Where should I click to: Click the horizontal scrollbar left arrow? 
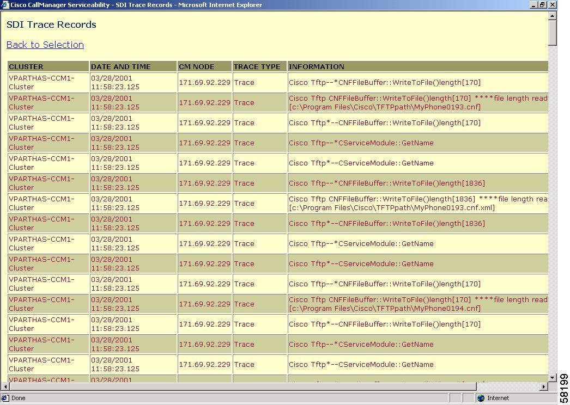(5, 386)
